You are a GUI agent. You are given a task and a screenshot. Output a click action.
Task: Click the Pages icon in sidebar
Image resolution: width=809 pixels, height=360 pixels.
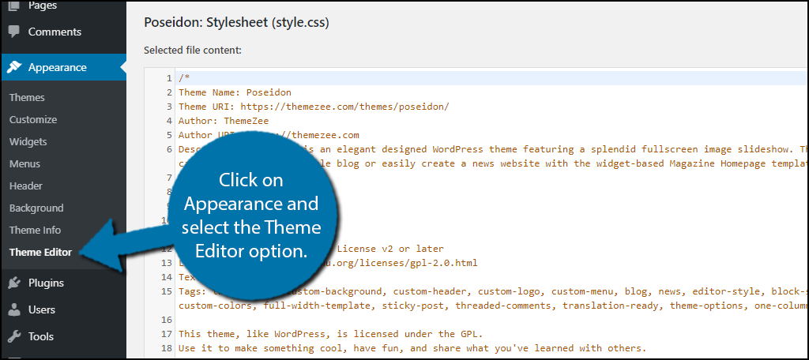14,6
